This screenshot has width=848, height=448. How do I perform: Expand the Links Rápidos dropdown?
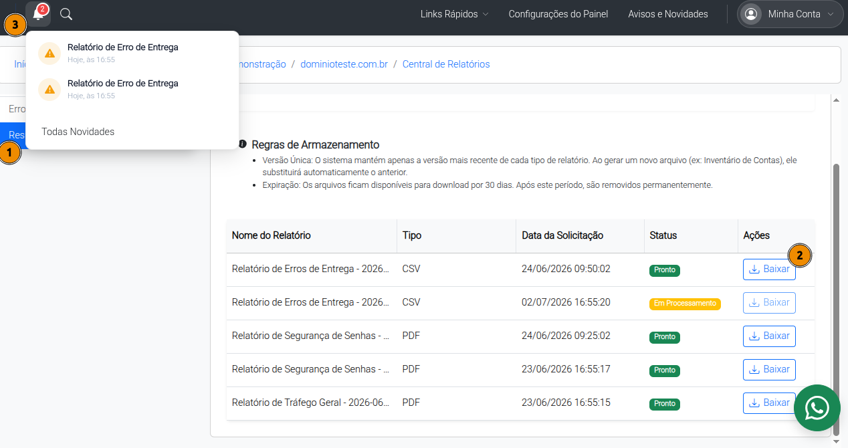454,14
